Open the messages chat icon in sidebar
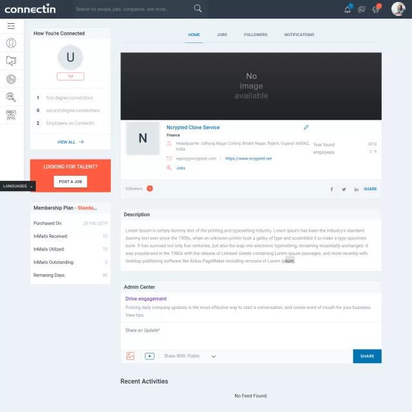 11,61
